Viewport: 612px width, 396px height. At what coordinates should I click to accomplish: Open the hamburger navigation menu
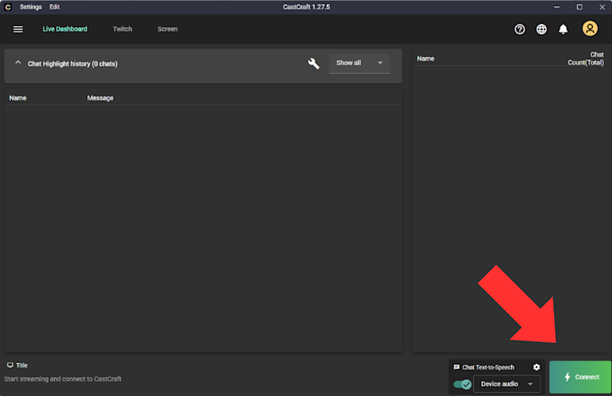[18, 29]
